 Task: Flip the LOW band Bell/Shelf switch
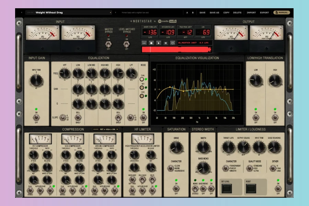pos(78,118)
